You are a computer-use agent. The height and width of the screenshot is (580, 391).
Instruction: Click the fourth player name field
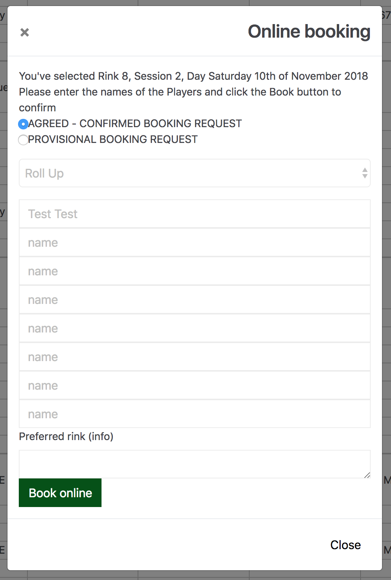195,300
